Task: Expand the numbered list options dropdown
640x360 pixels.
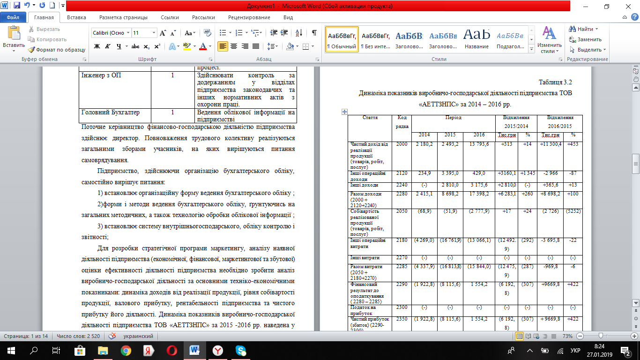Action: point(247,32)
